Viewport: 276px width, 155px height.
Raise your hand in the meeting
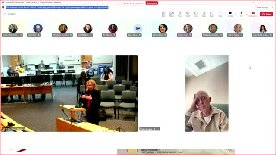179,14
